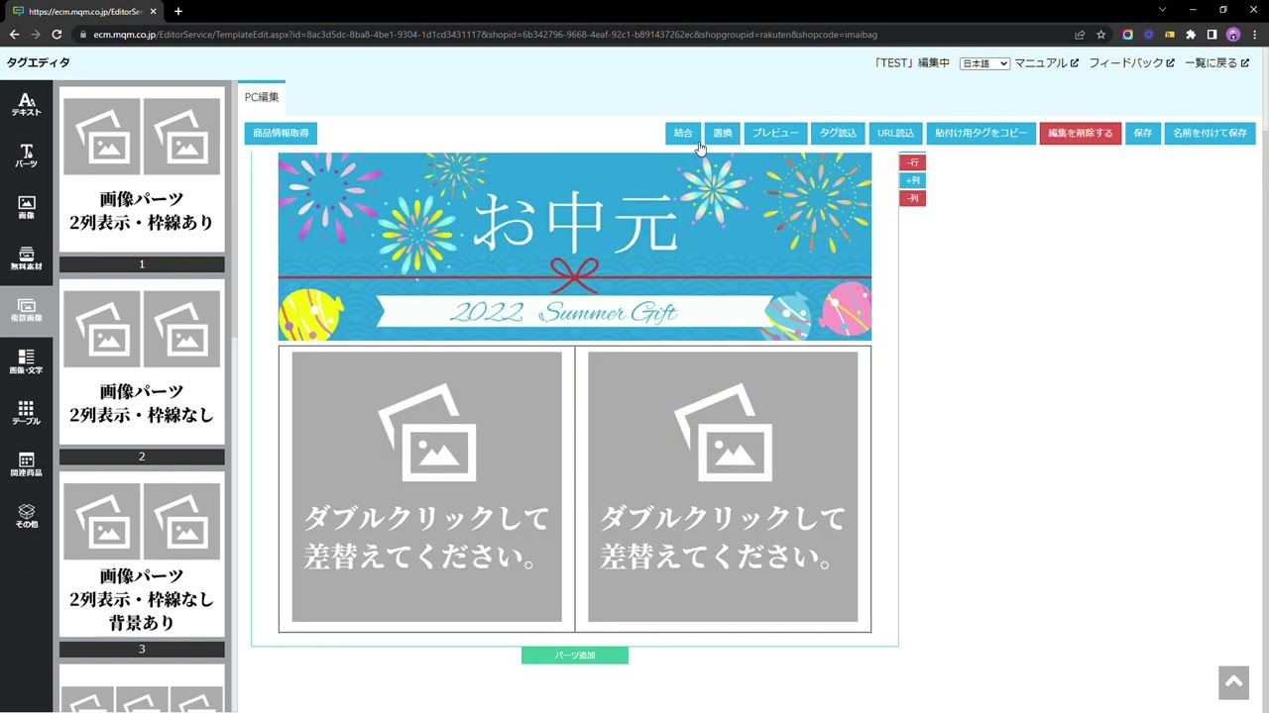
Task: Close the ecm.mqm.co.jp browser tab
Action: (x=153, y=11)
